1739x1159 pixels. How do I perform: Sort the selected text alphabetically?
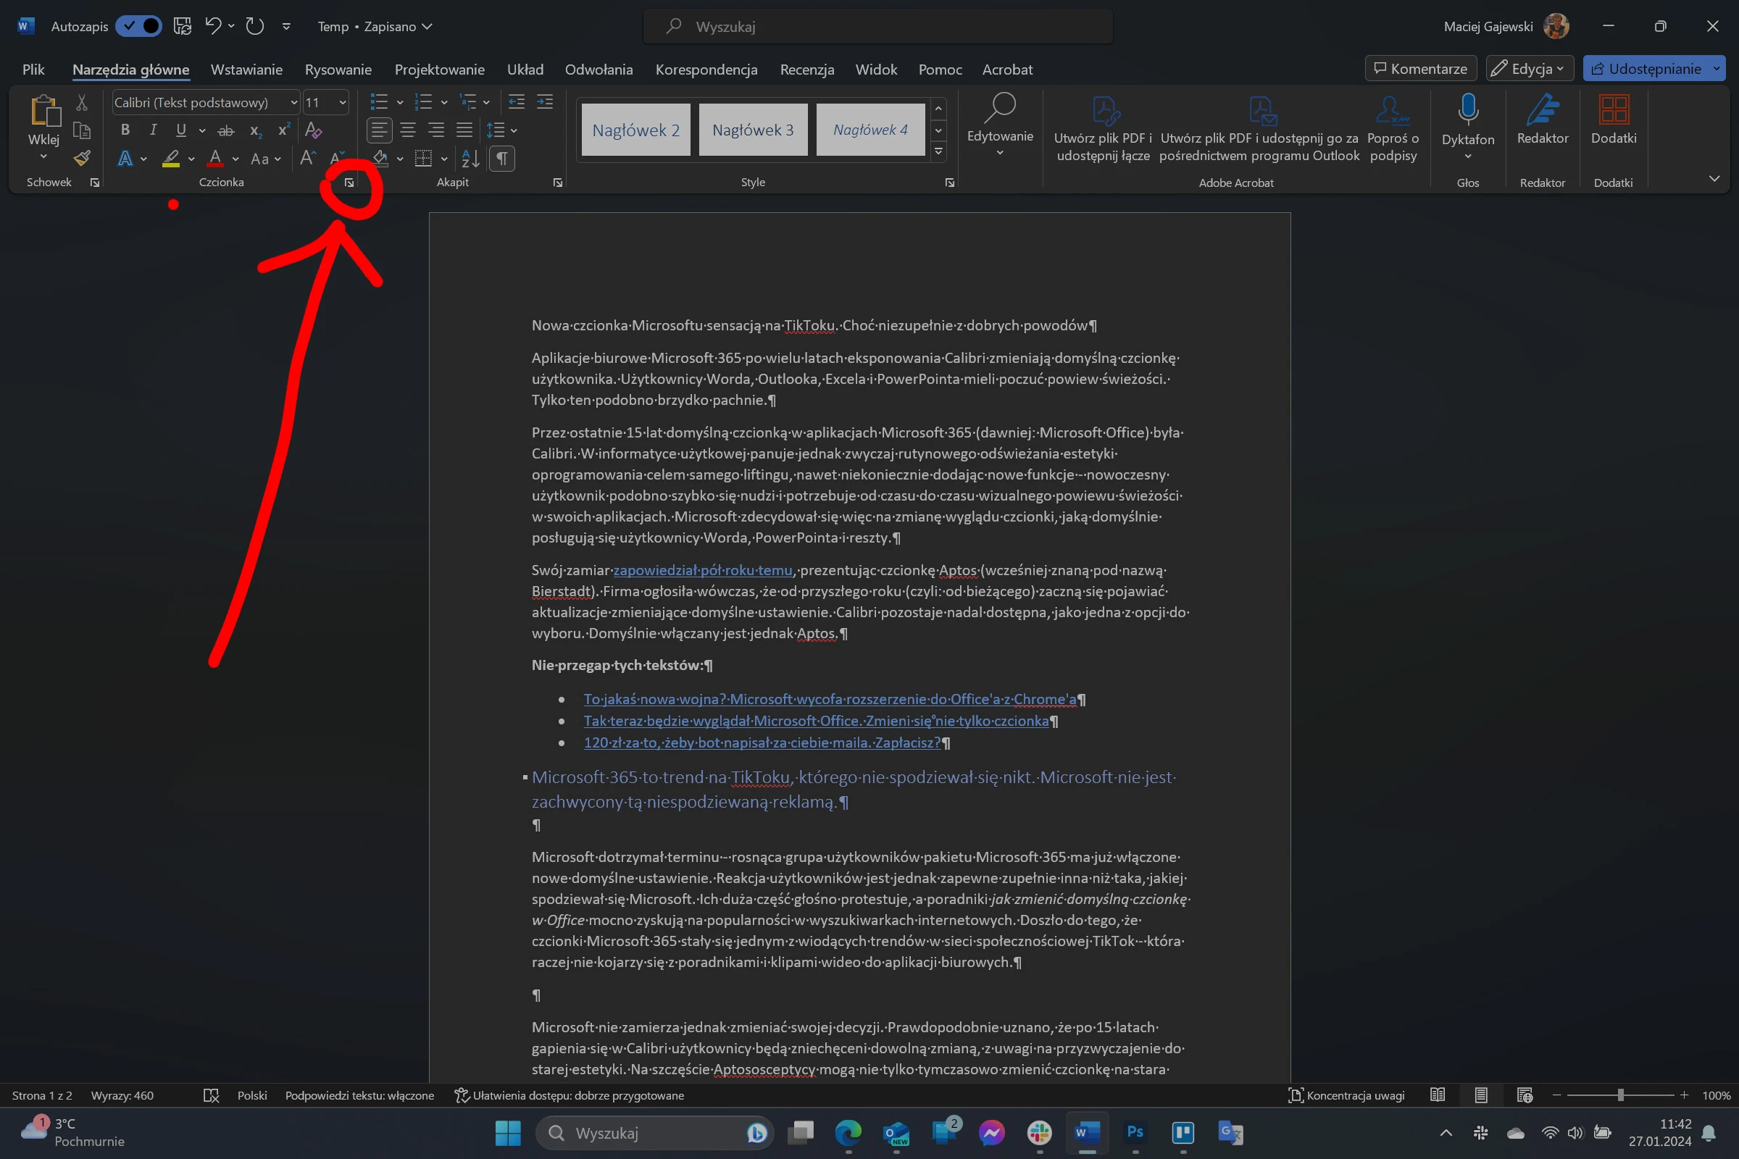470,158
